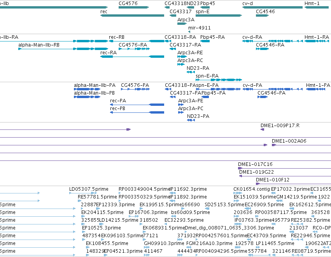The image size is (331, 257).
Task: Select the CG4576-PA protein feature
Action: [x=135, y=89]
